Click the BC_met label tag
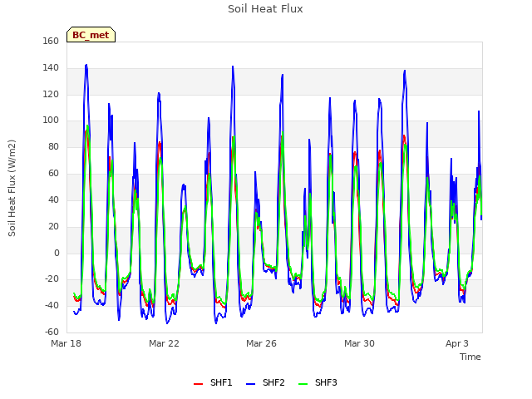Image resolution: width=532 pixels, height=399 pixels. coord(91,35)
